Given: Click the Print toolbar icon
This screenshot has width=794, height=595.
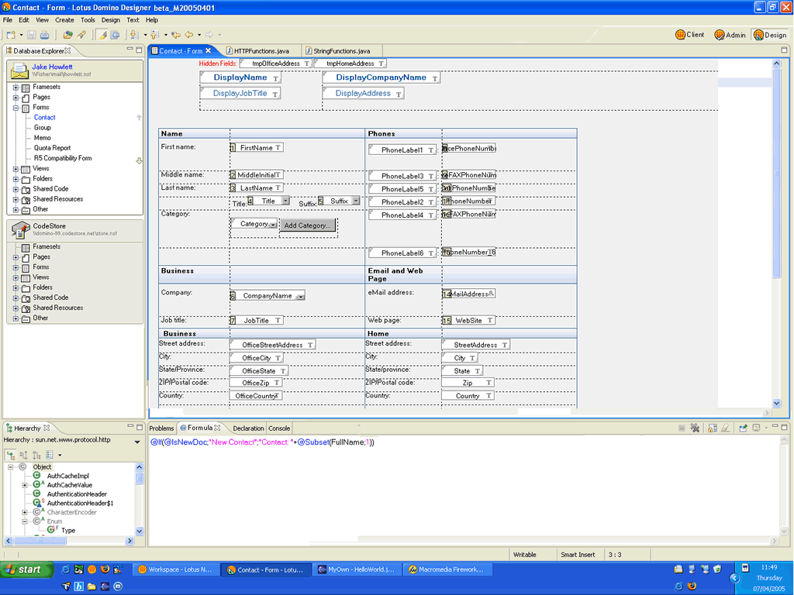Looking at the screenshot, I should 44,35.
